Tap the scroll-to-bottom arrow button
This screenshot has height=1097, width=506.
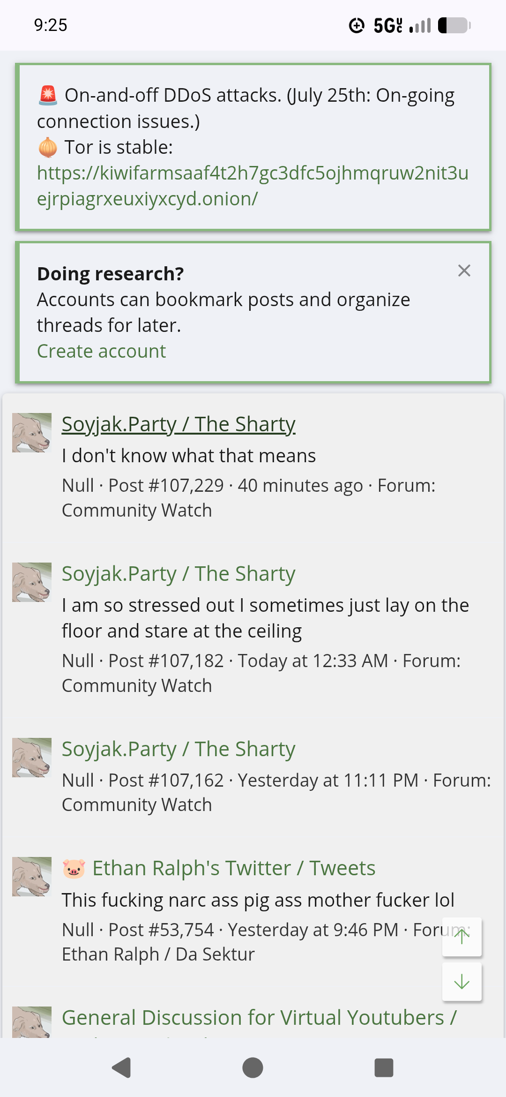point(461,982)
